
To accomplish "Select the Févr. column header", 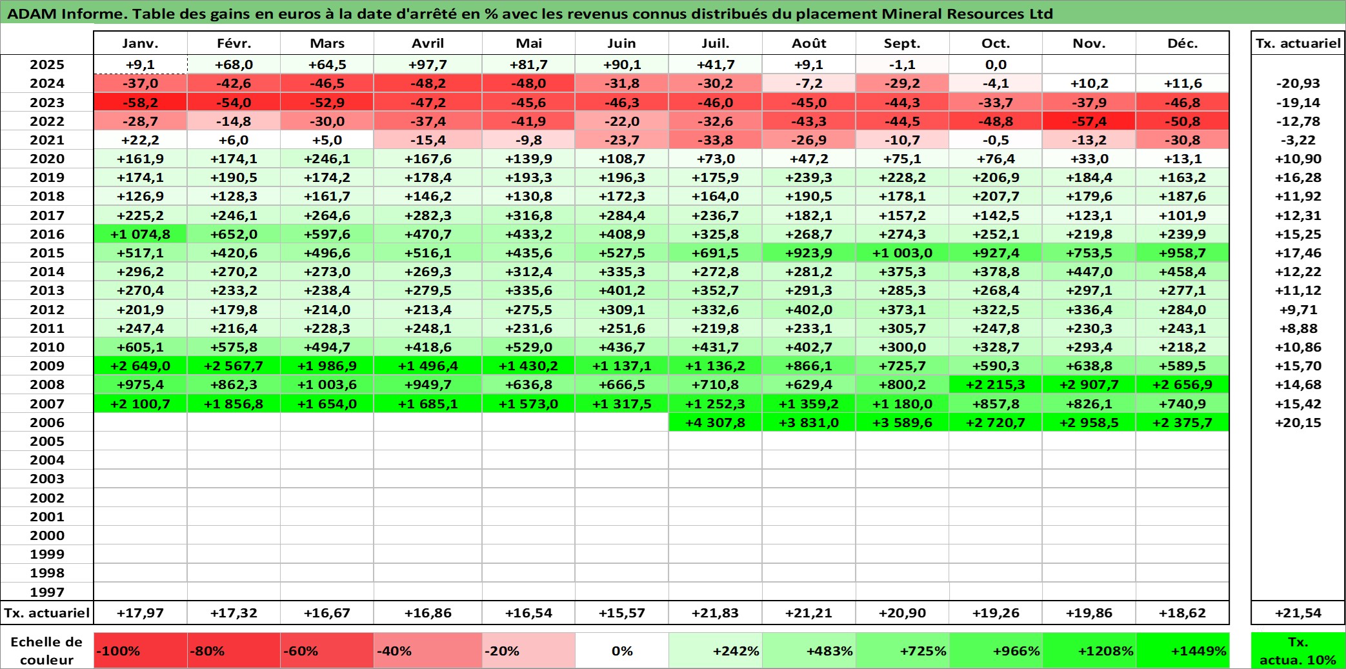I will tap(234, 43).
